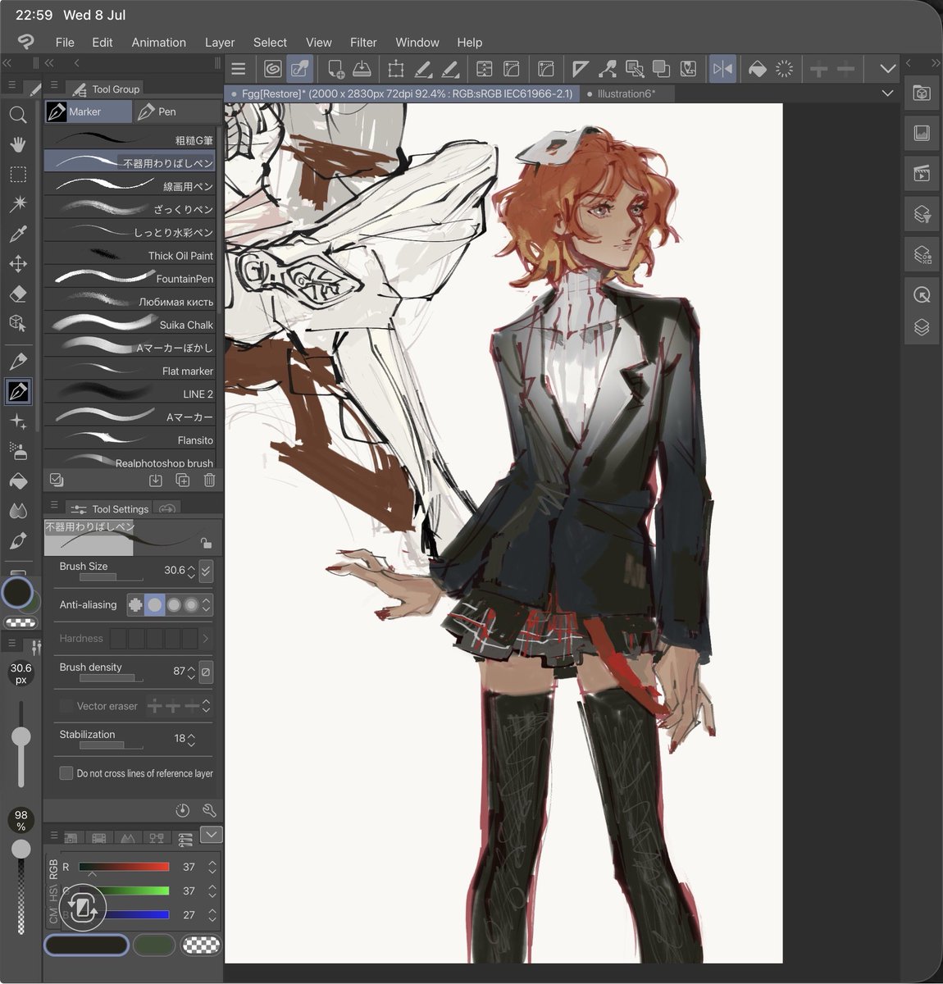This screenshot has width=943, height=984.
Task: Select the Hand move-view tool
Action: (x=18, y=144)
